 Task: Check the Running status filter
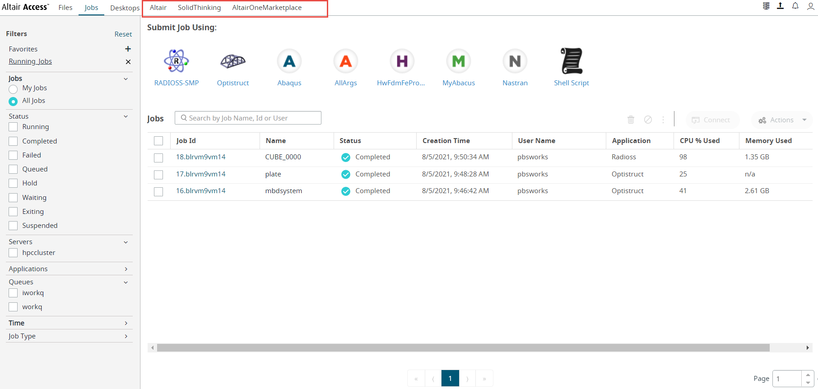coord(13,127)
